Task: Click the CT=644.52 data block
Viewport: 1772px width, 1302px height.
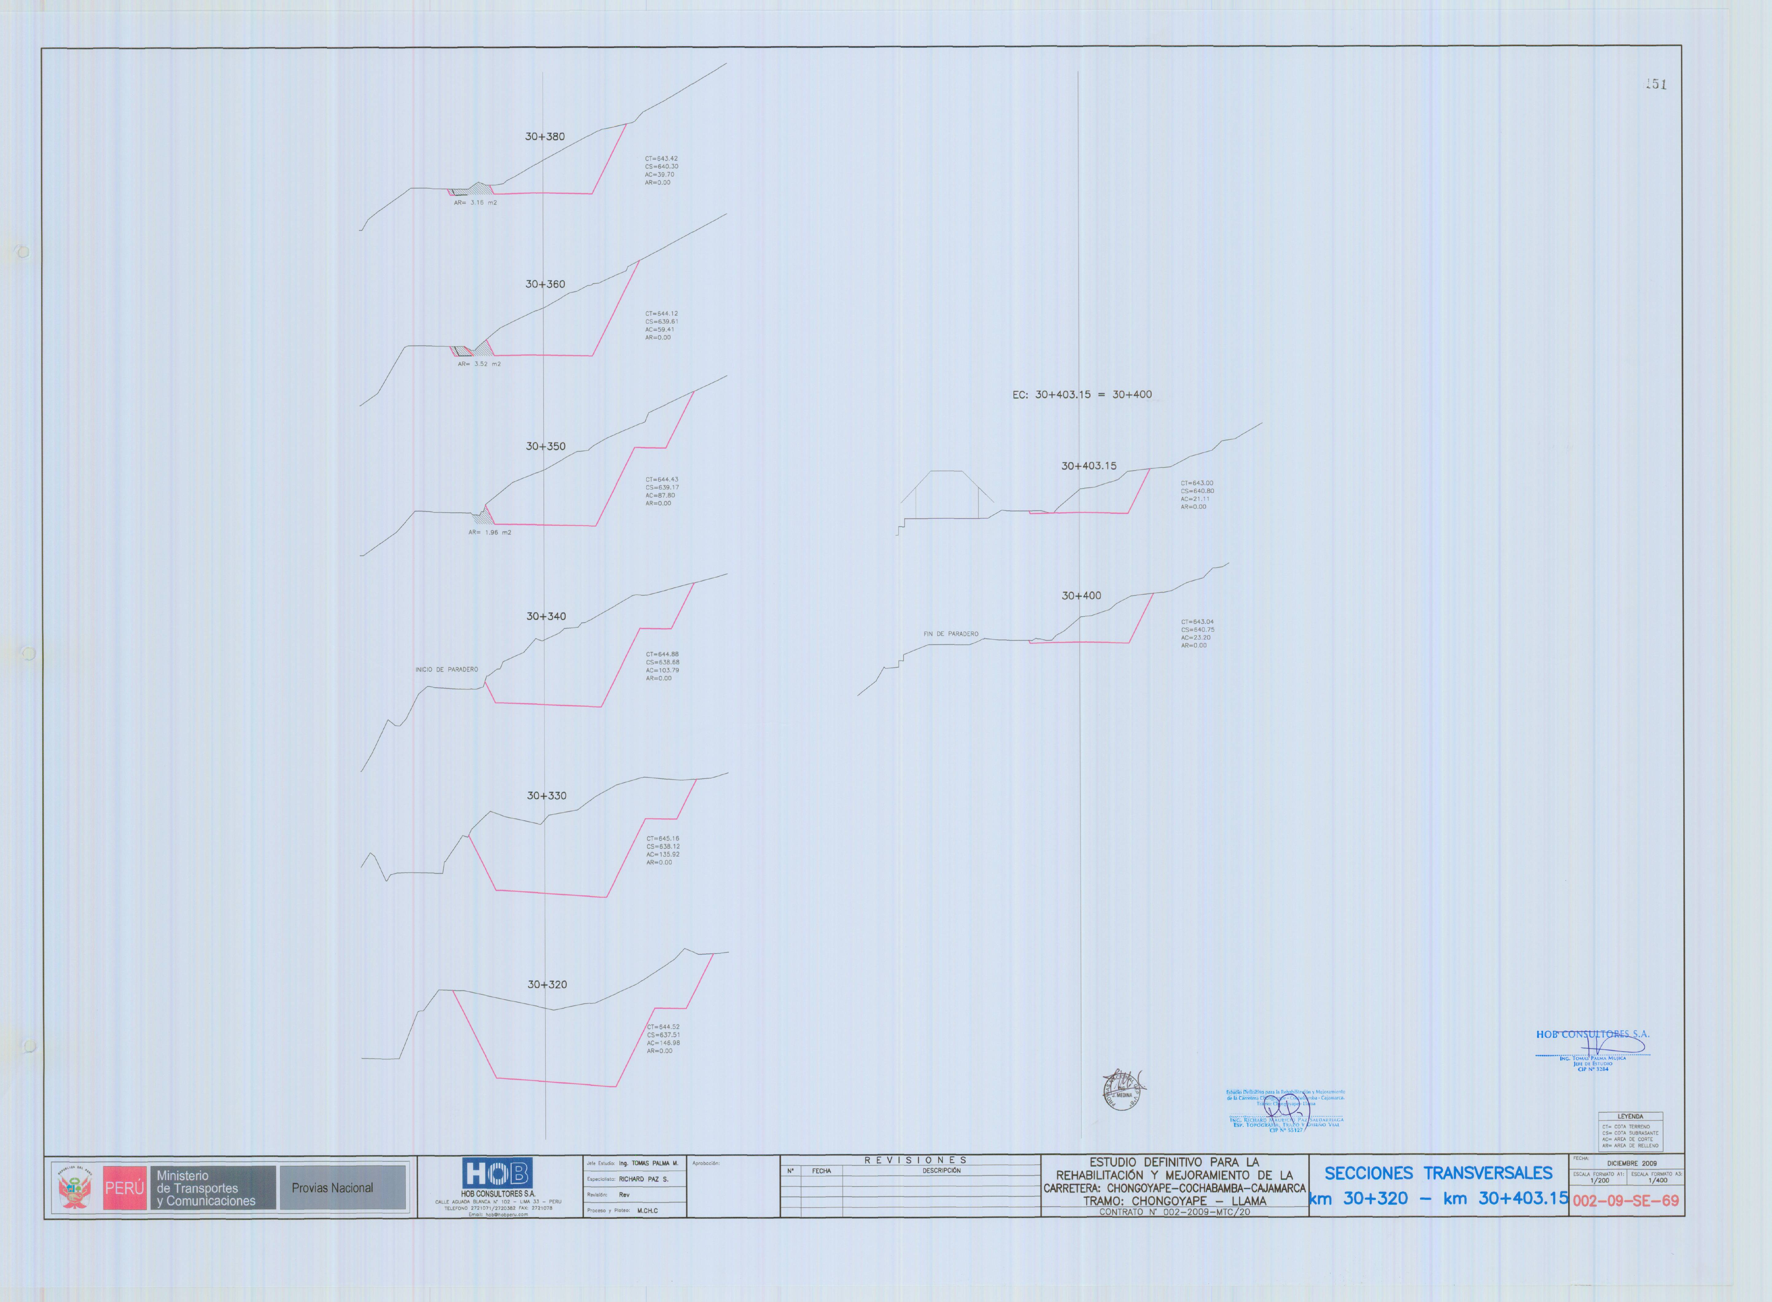Action: click(663, 1039)
